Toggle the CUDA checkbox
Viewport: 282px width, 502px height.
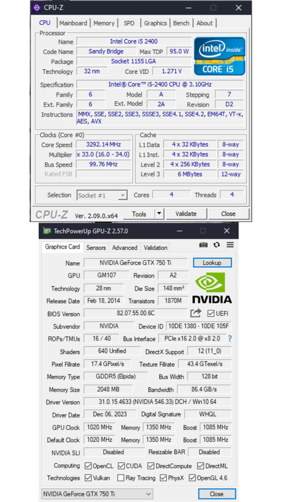pos(121,466)
